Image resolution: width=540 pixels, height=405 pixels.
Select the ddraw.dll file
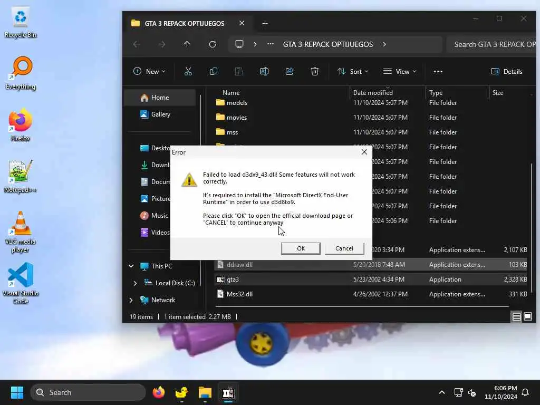371,265
